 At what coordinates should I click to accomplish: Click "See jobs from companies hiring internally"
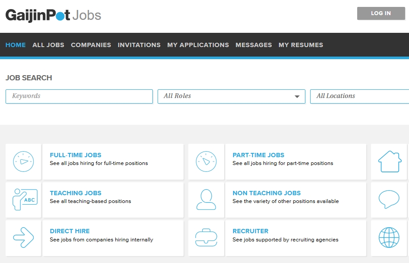[x=101, y=240]
